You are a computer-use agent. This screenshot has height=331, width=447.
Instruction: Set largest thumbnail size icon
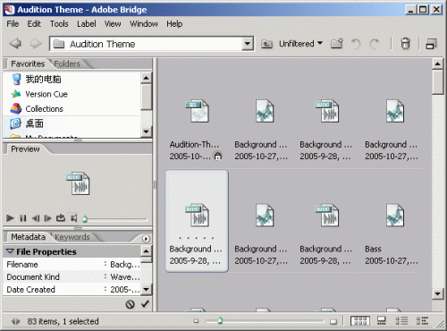click(x=333, y=321)
